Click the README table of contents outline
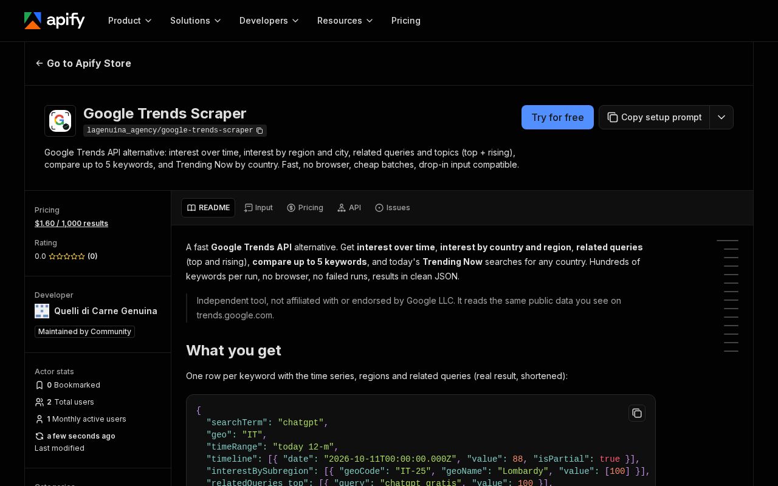 point(728,296)
